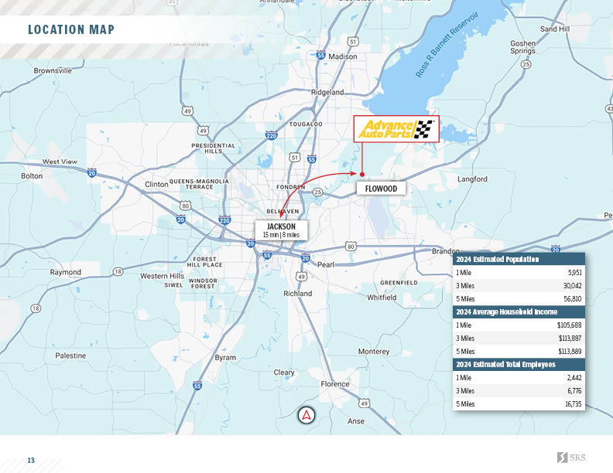613x473 pixels.
Task: Click the Presidential Hills label
Action: tap(214, 148)
